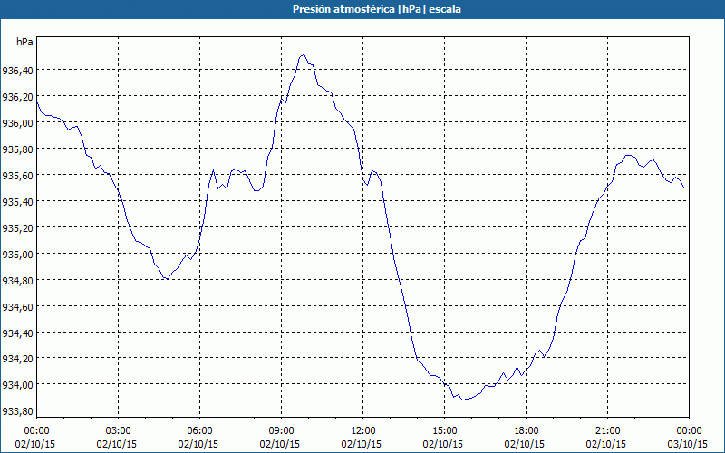Click the 00:00 label dated 02/10/15
725x453 pixels.
point(36,431)
